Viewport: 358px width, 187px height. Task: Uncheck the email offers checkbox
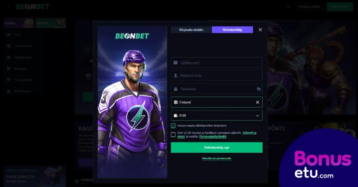click(x=173, y=126)
